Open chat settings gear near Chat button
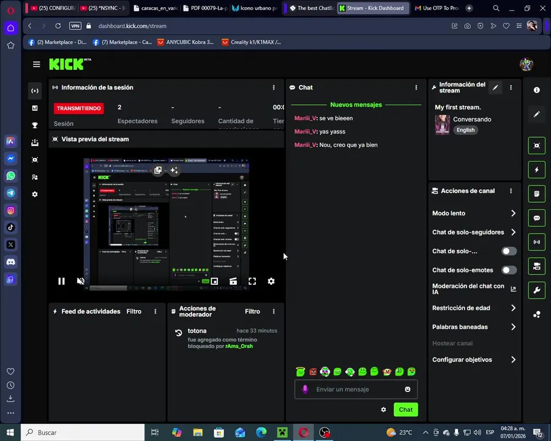This screenshot has width=551, height=441. [x=383, y=410]
